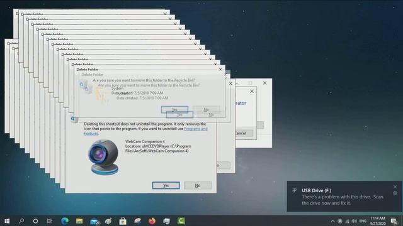This screenshot has height=226, width=403.
Task: Close the frontmost Delete Folder dialog
Action: point(220,69)
